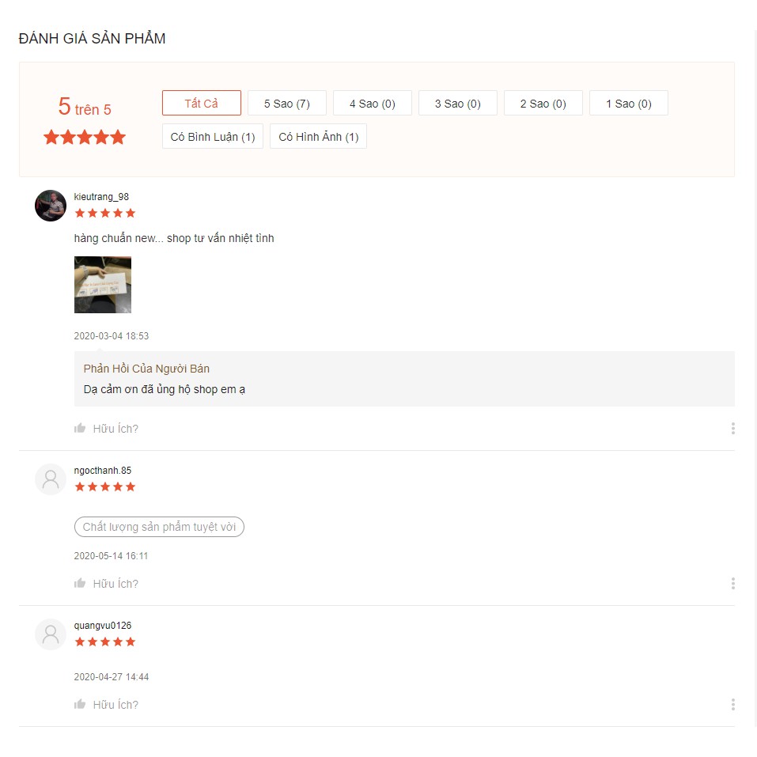Show 3 Sao (0) reviews

[457, 104]
